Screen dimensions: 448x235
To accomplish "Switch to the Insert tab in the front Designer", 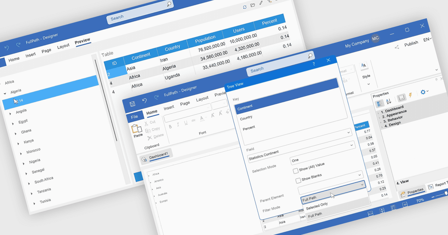I will click(x=169, y=107).
